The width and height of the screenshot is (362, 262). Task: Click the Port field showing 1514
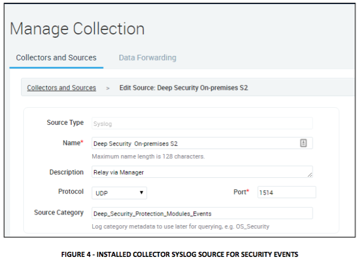287,193
